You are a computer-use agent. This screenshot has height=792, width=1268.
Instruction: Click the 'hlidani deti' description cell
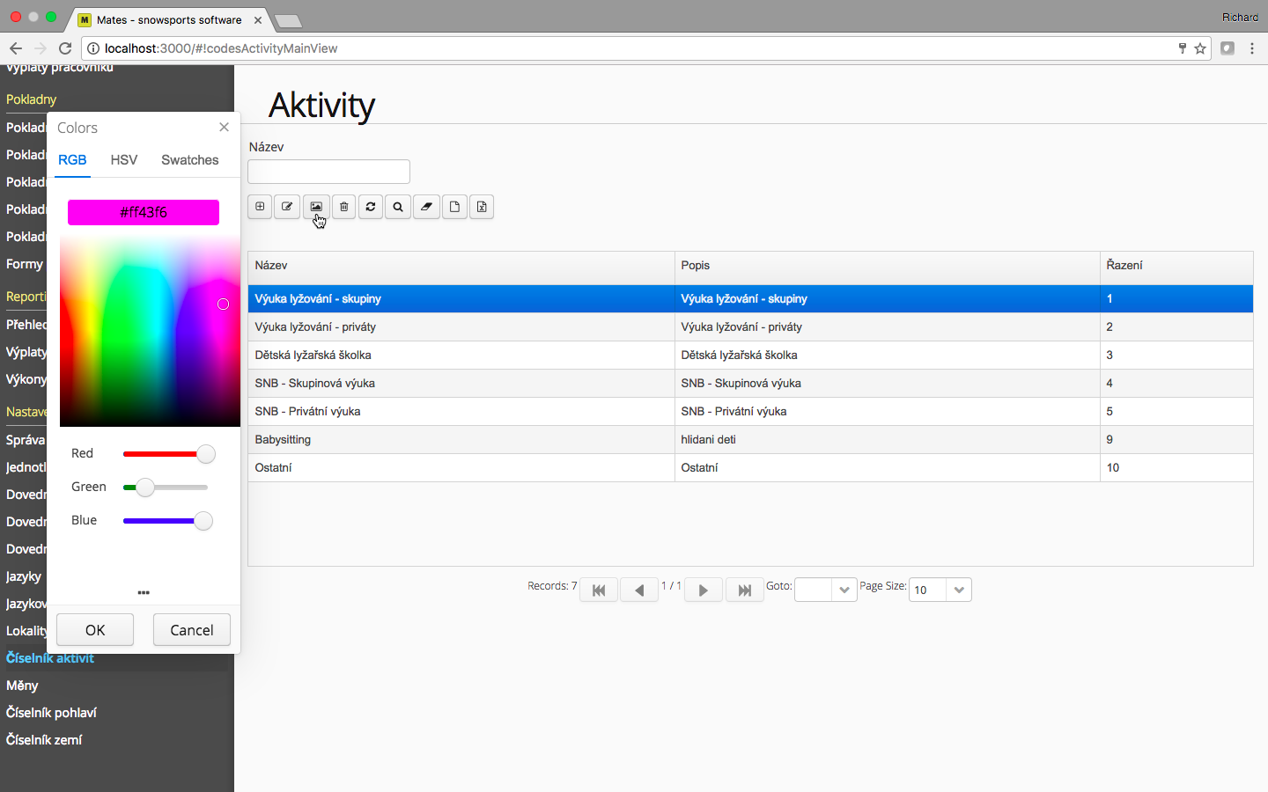[x=888, y=440]
